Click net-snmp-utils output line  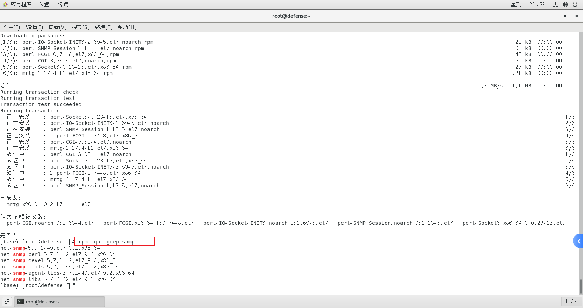point(59,267)
